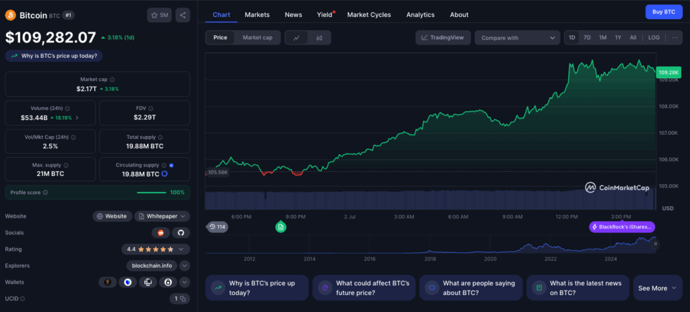Open the padlock wallet icon

[x=168, y=282]
